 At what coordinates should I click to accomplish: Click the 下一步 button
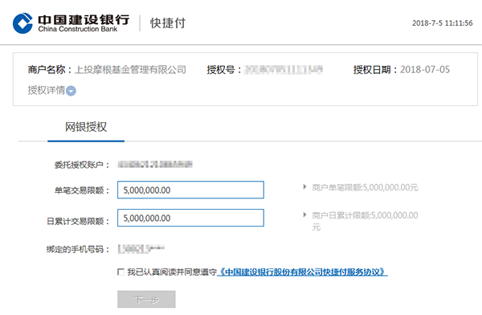click(146, 299)
